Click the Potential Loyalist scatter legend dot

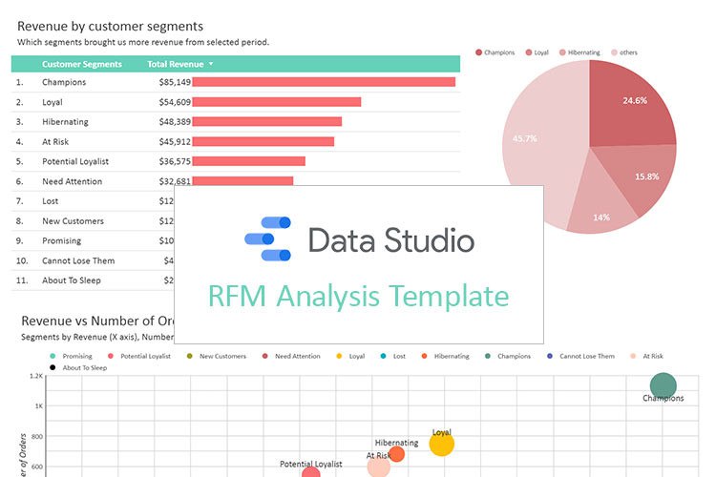110,356
